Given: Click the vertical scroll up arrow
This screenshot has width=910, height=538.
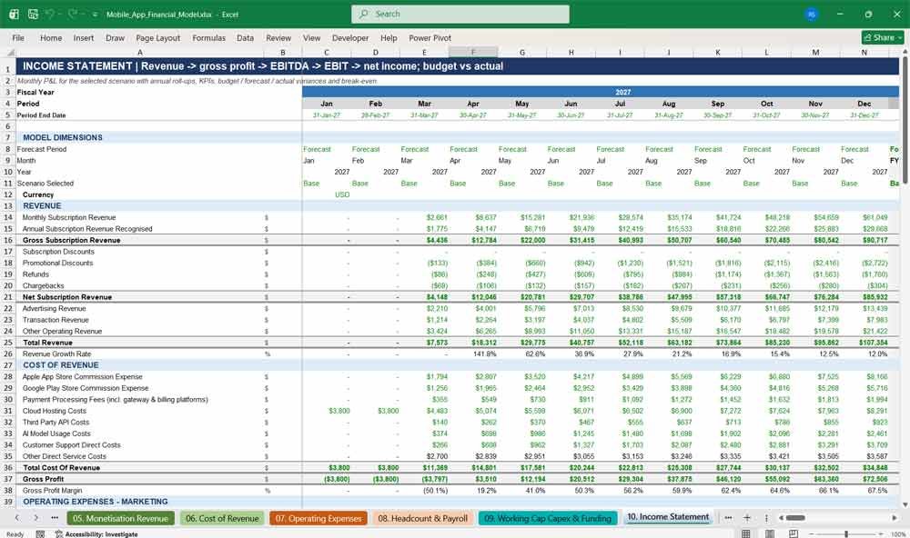Looking at the screenshot, I should [x=905, y=52].
